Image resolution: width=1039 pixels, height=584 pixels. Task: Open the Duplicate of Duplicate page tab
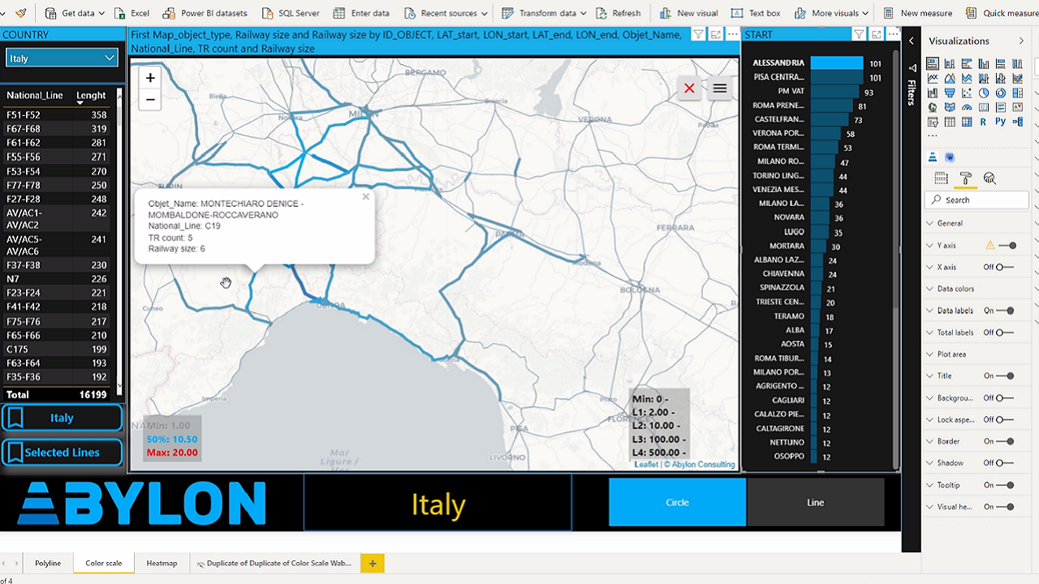274,563
